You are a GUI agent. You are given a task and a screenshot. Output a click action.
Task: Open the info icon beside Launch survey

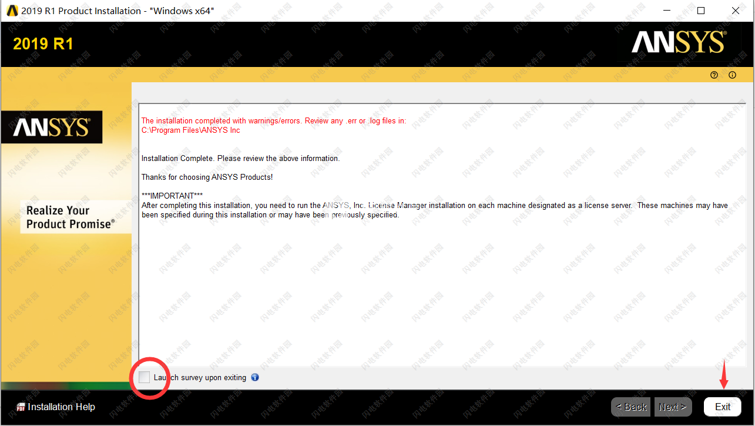[255, 377]
